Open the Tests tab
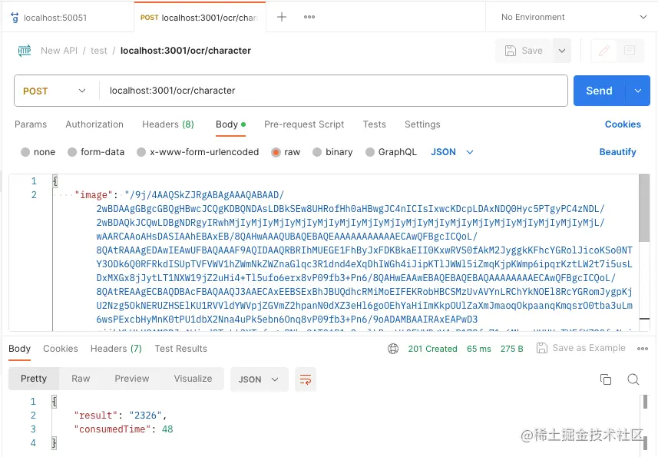The image size is (658, 457). pos(375,124)
